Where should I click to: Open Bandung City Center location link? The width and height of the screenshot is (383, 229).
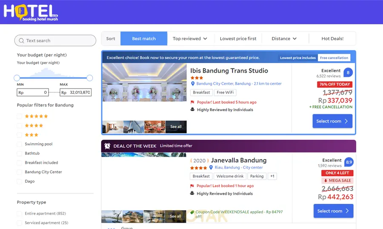click(239, 83)
